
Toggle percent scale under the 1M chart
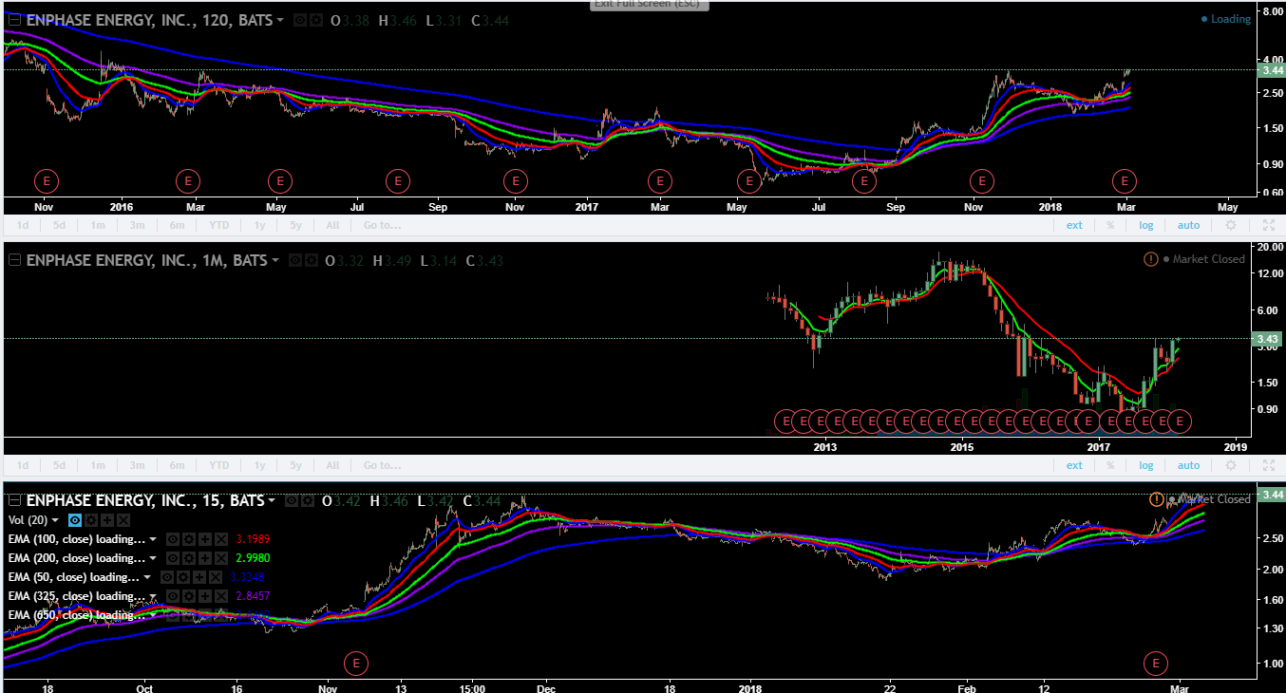(x=1109, y=465)
